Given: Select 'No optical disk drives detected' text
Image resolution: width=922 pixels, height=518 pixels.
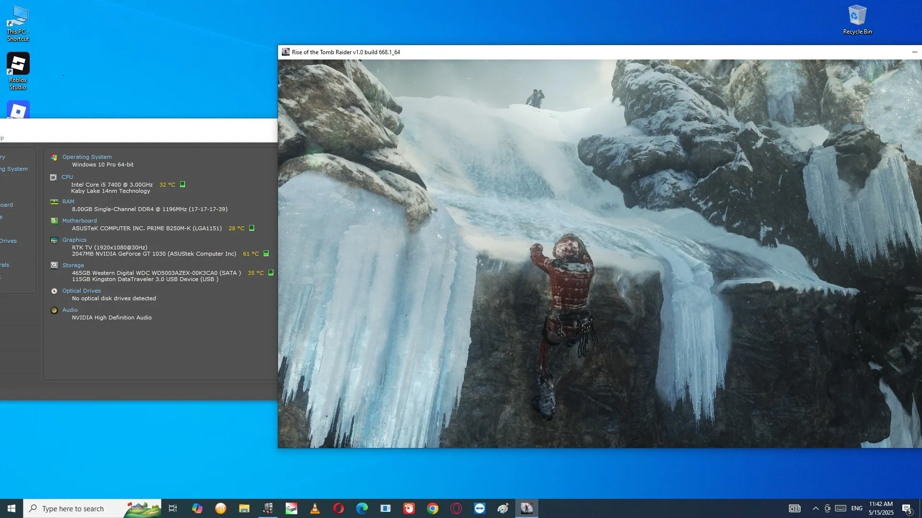Looking at the screenshot, I should pyautogui.click(x=114, y=298).
